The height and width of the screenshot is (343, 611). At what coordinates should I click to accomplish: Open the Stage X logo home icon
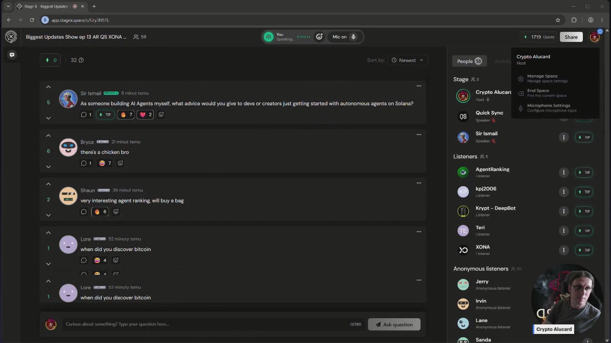[11, 37]
